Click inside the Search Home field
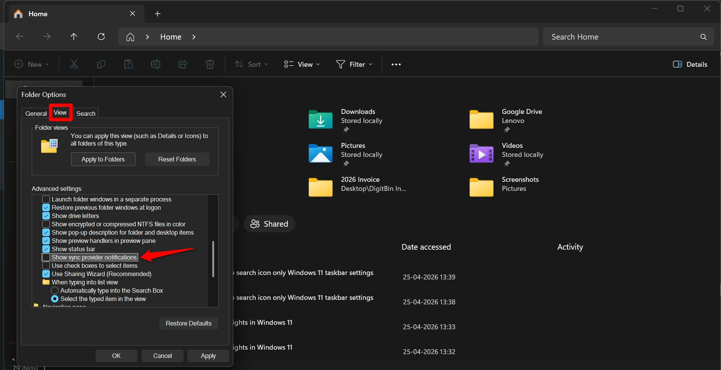 click(x=619, y=37)
